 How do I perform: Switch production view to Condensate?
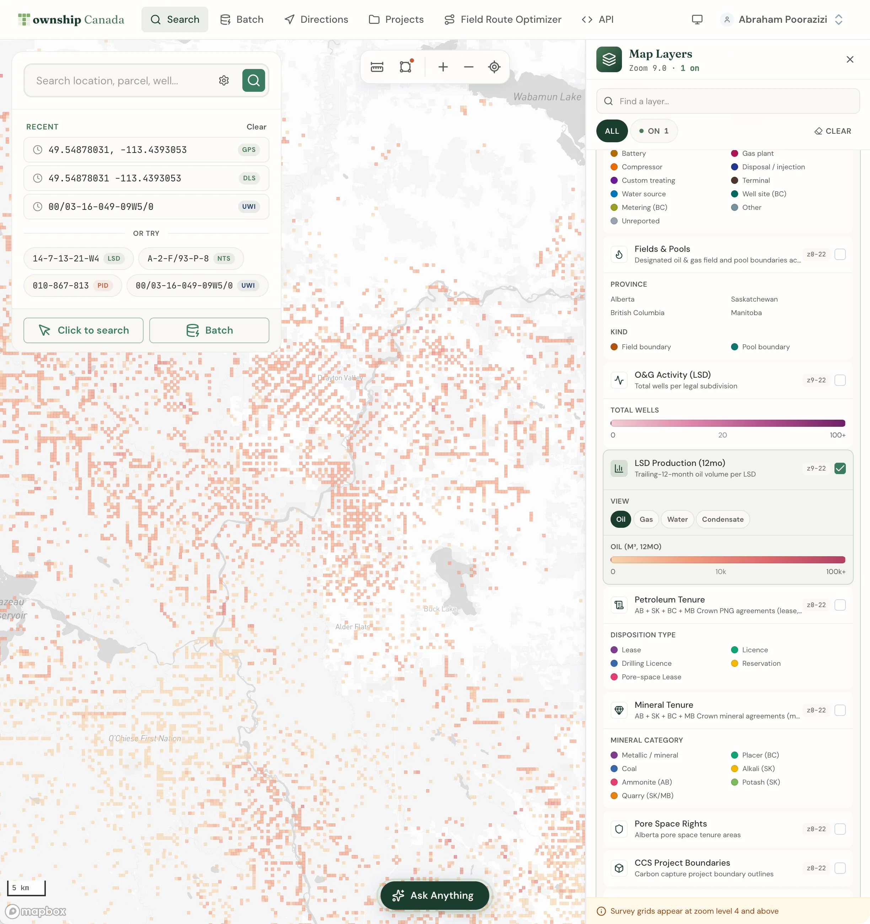point(723,520)
